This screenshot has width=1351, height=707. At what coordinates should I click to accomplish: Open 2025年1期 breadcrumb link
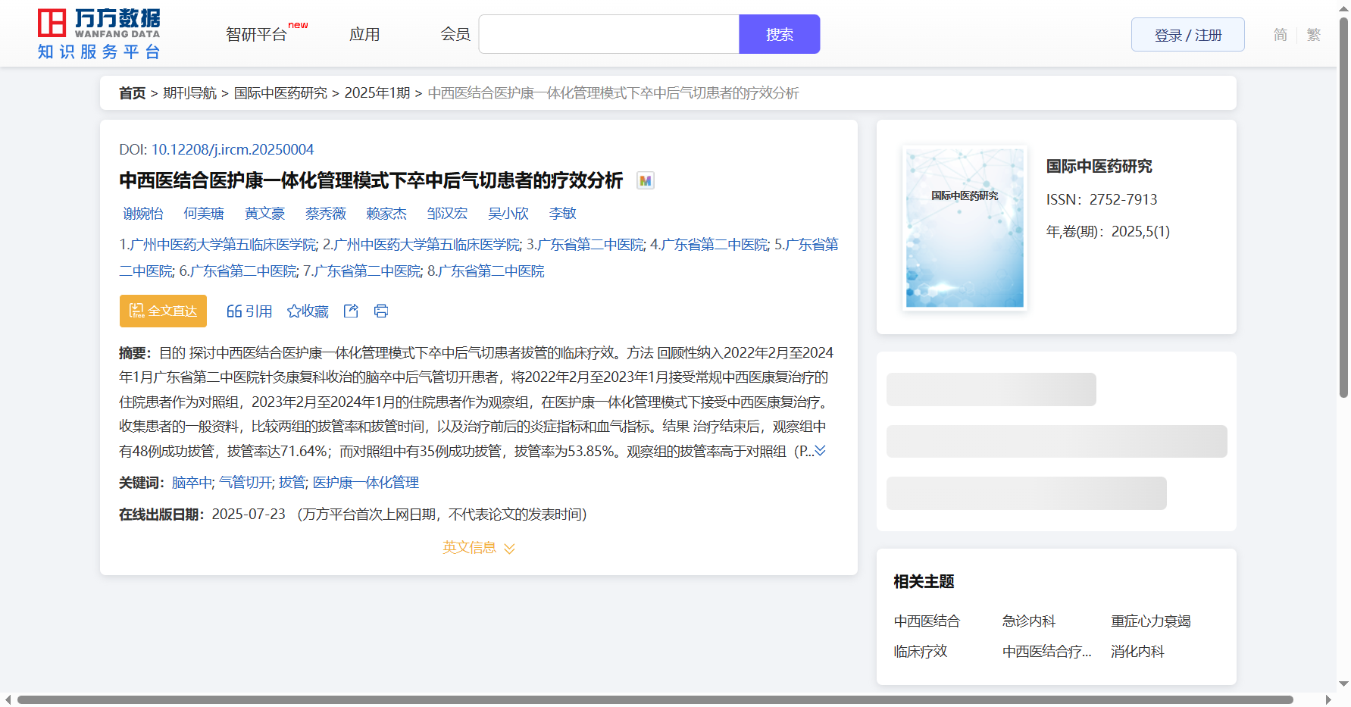pos(377,92)
